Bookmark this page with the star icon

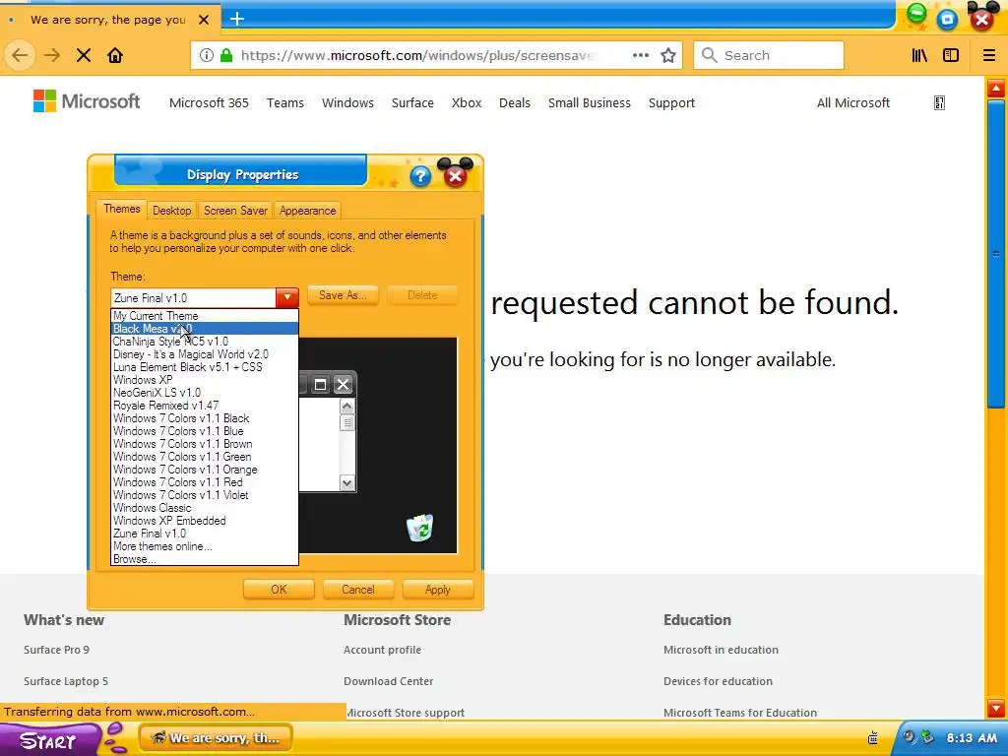668,55
